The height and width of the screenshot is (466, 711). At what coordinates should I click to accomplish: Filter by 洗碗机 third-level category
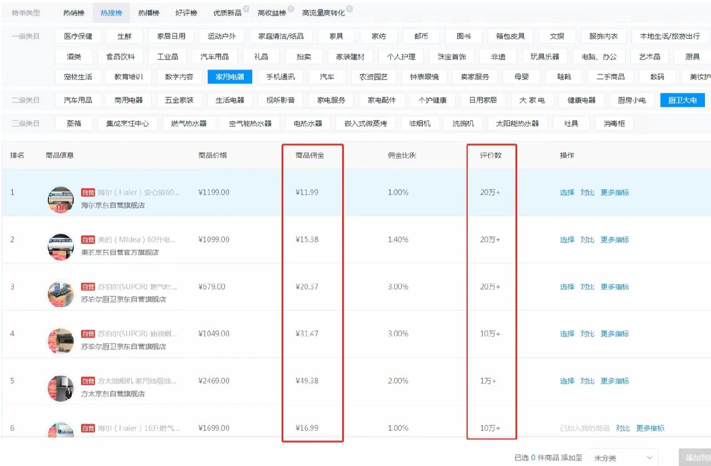click(463, 123)
